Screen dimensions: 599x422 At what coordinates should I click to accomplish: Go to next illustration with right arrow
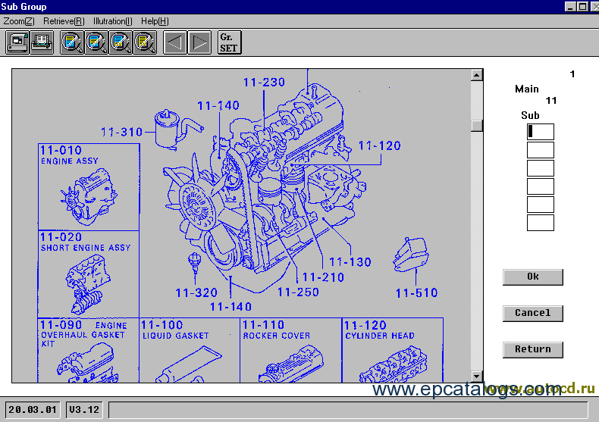(x=199, y=42)
